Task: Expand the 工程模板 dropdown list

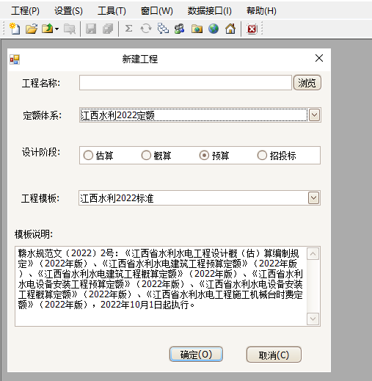Action: 313,198
